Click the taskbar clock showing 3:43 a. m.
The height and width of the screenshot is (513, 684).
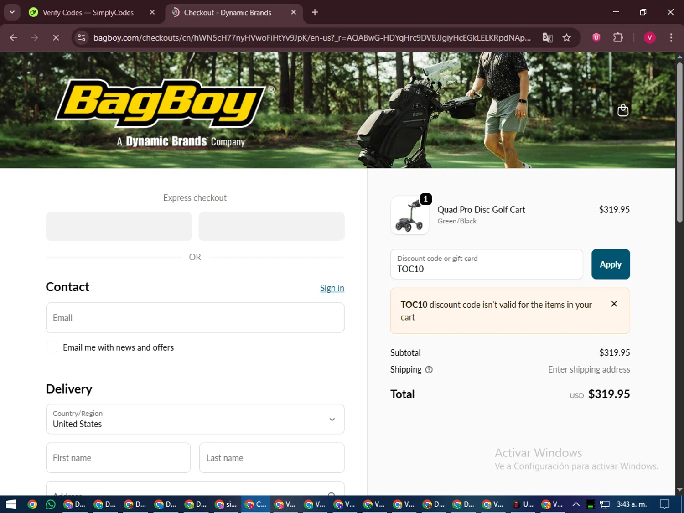[x=632, y=504]
